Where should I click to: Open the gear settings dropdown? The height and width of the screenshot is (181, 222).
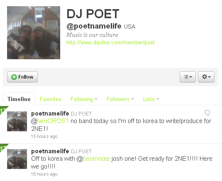coord(206,77)
